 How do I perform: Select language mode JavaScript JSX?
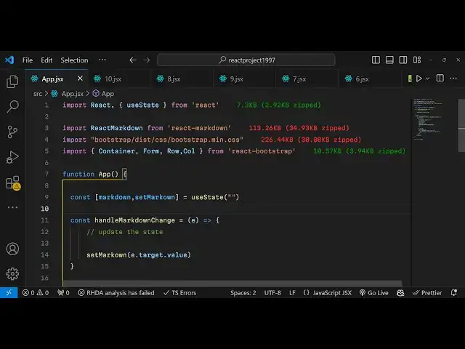pyautogui.click(x=328, y=293)
